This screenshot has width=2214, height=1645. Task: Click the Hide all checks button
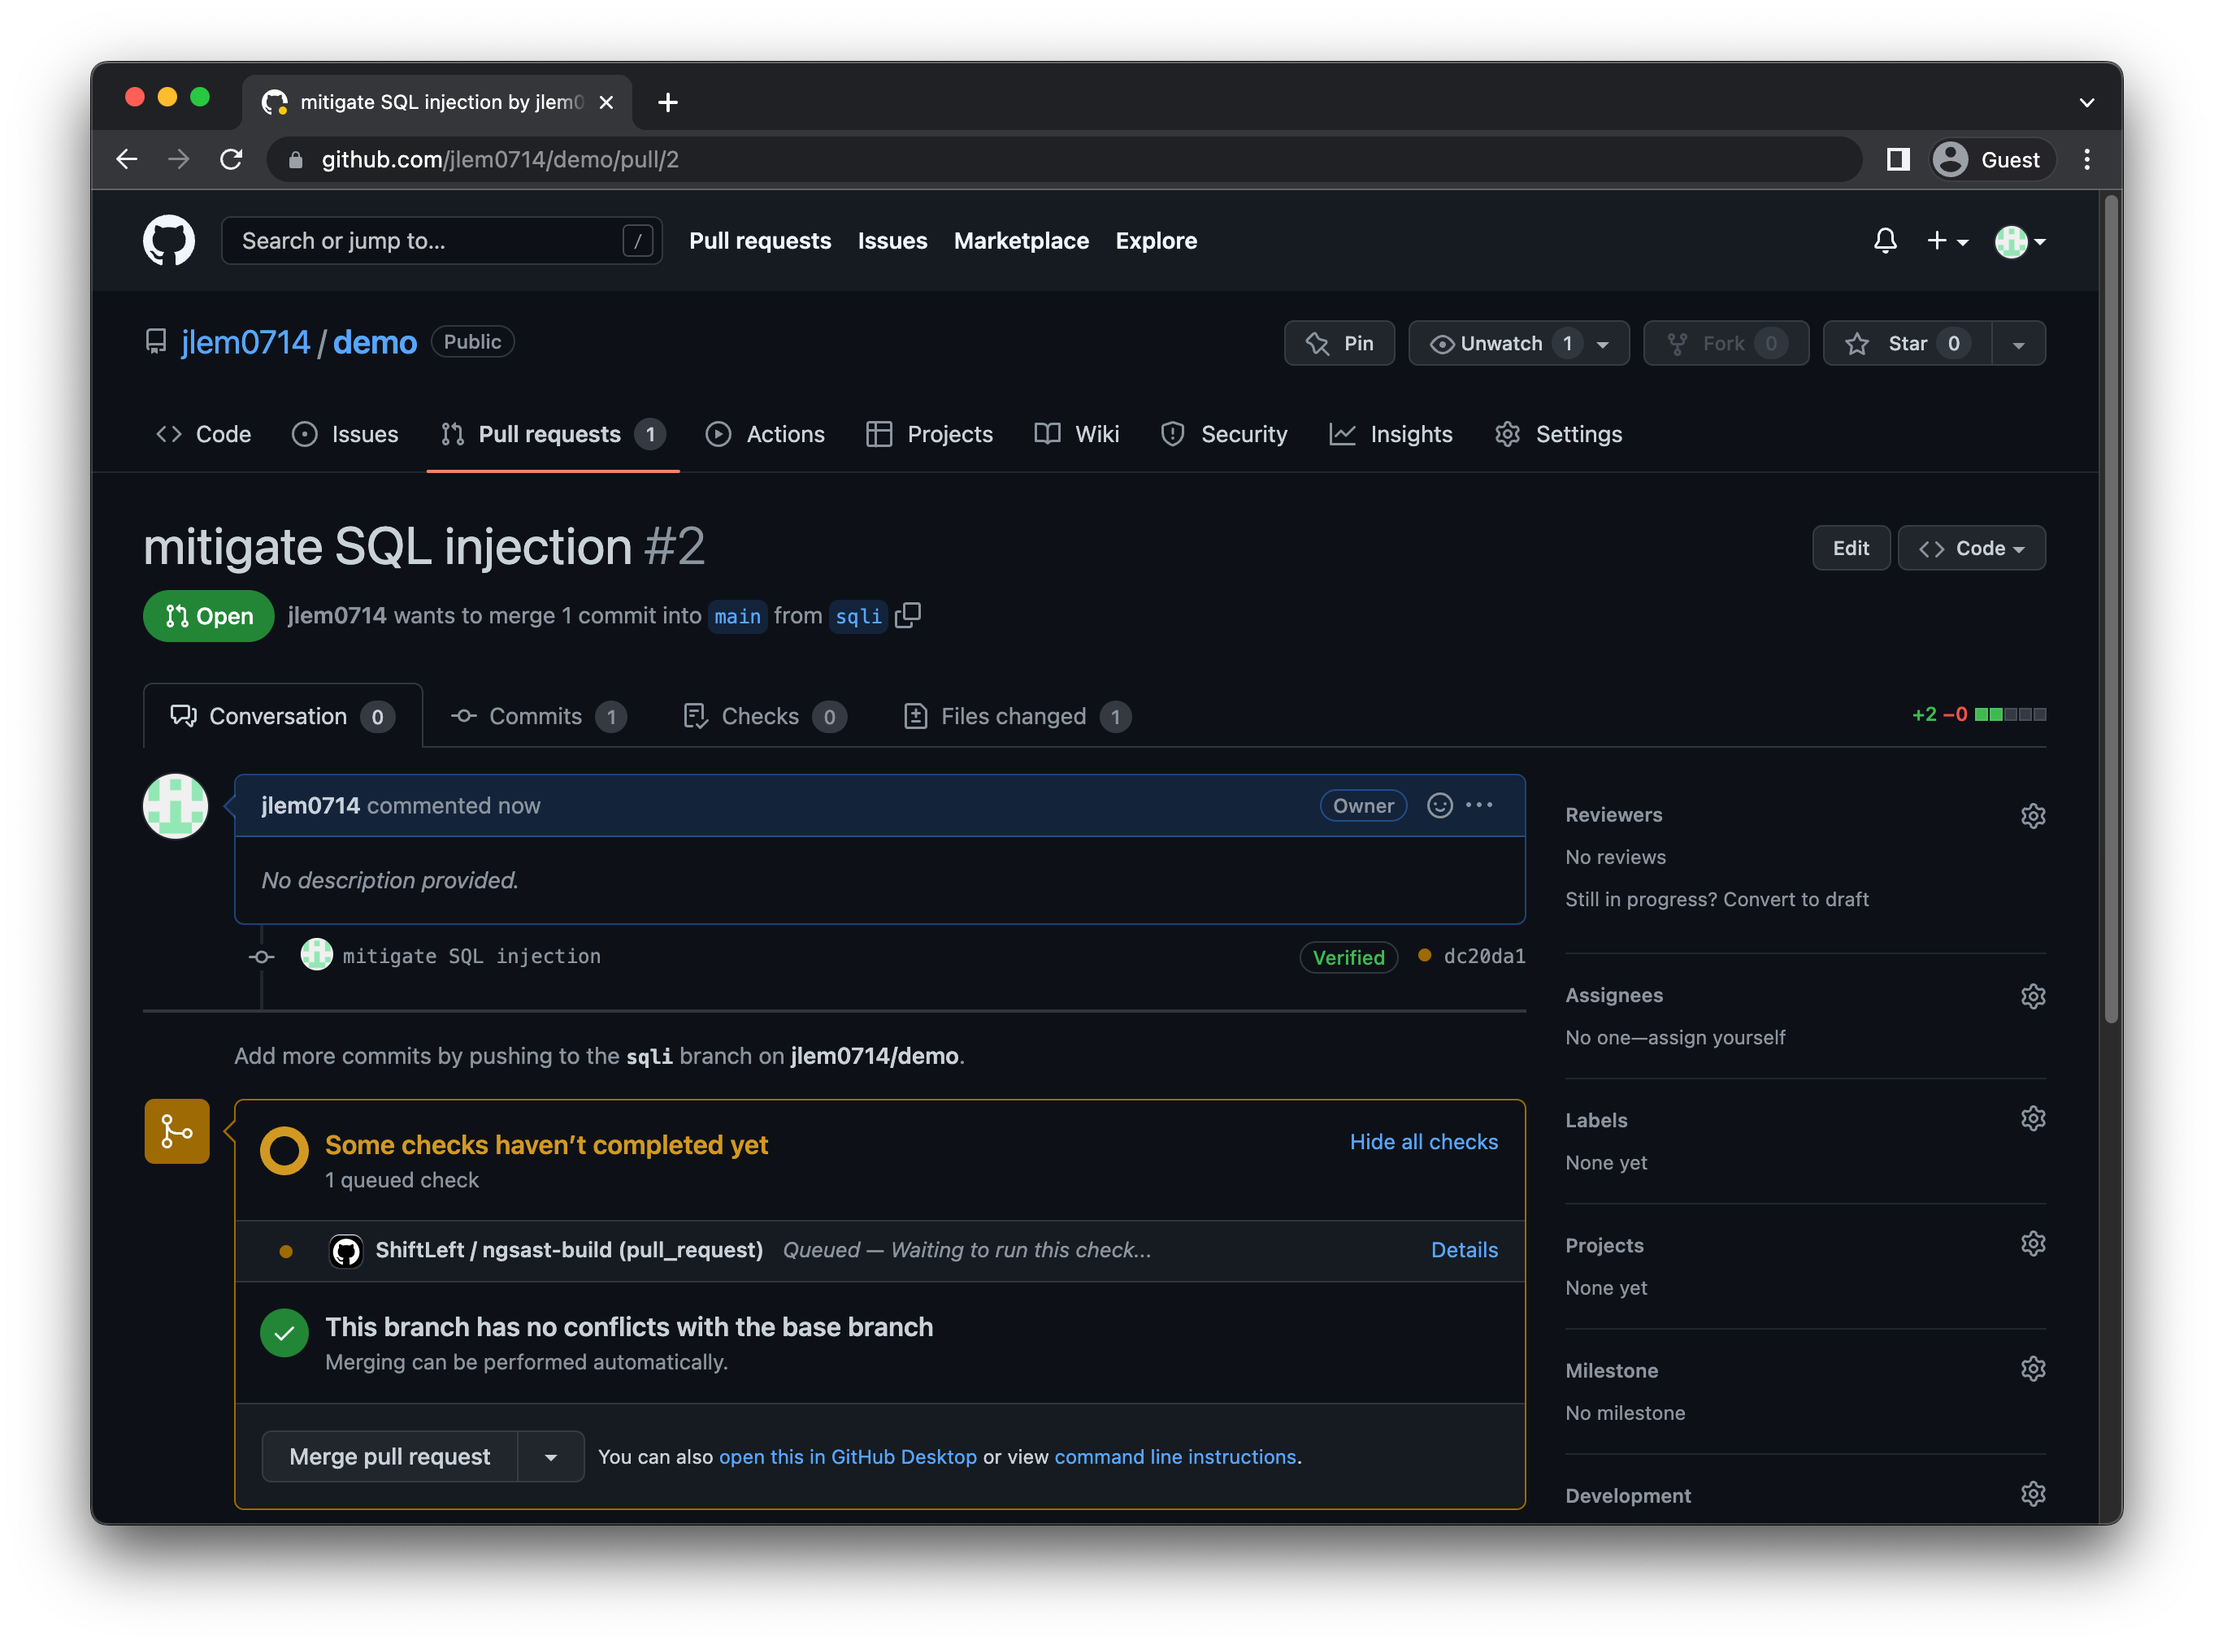tap(1421, 1140)
